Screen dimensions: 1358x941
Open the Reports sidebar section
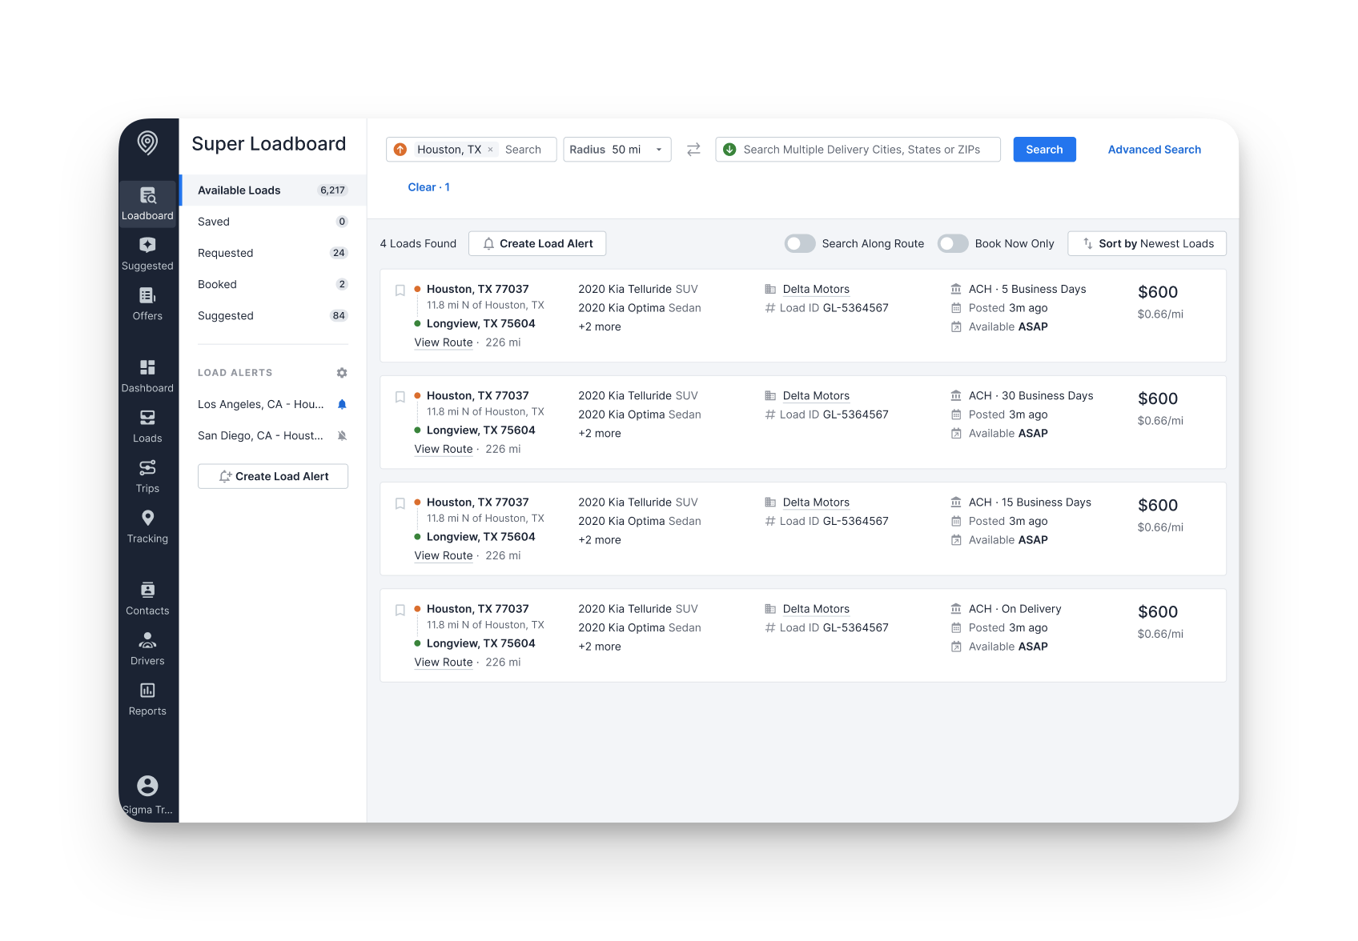147,699
